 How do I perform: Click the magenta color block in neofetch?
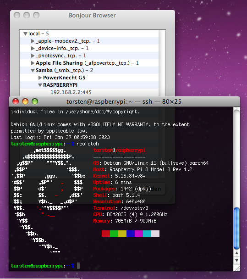[139, 234]
